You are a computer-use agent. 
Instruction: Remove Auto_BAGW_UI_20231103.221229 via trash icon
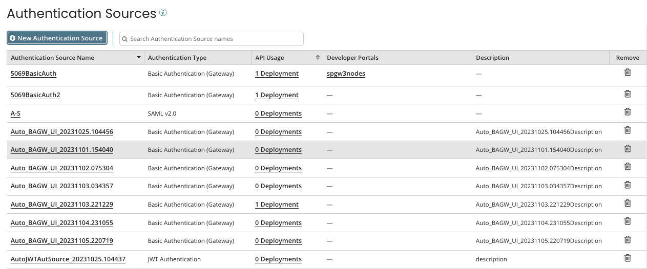[x=627, y=204]
